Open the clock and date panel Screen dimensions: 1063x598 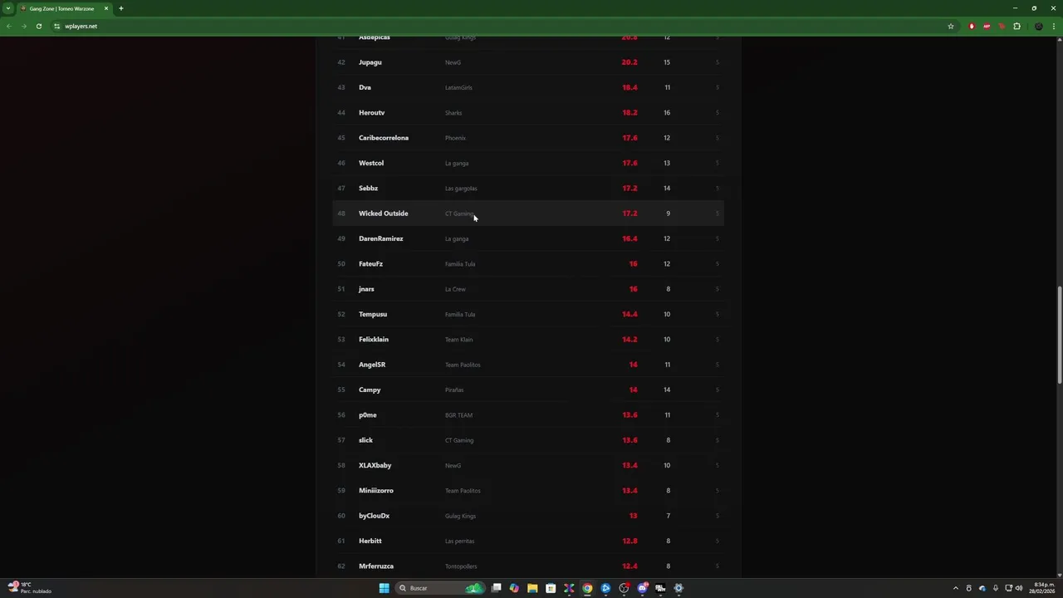click(1043, 588)
